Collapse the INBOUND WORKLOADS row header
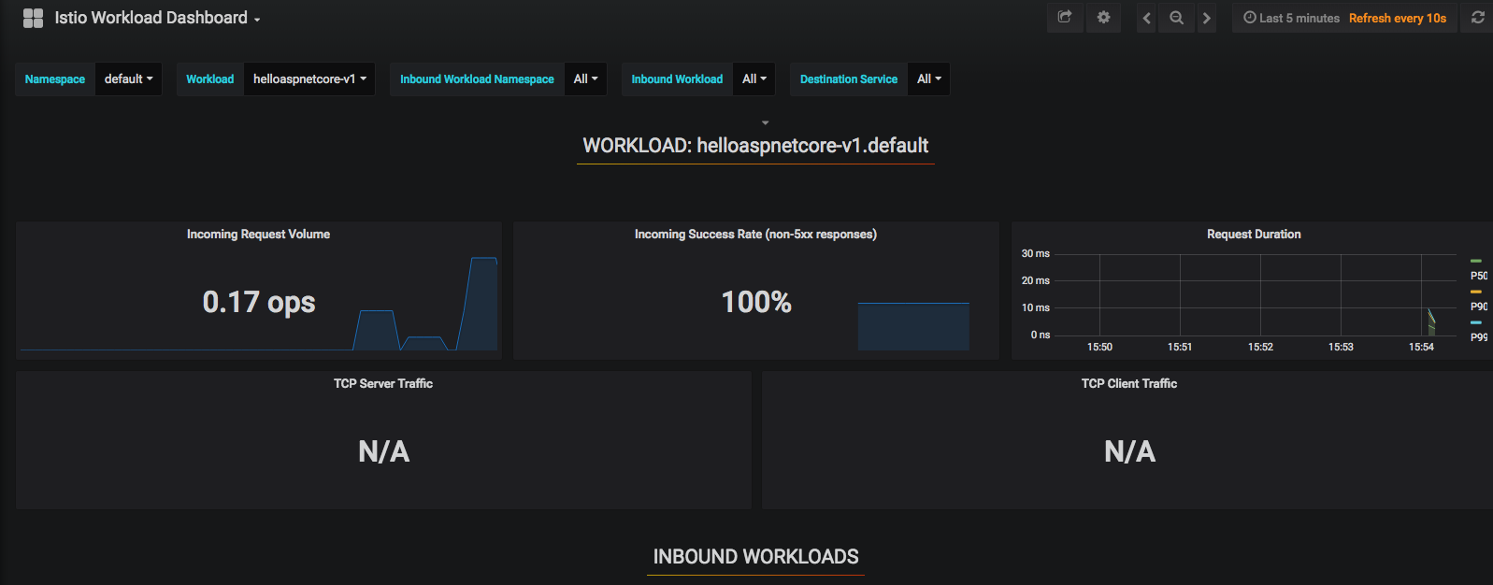1493x585 pixels. coord(755,557)
